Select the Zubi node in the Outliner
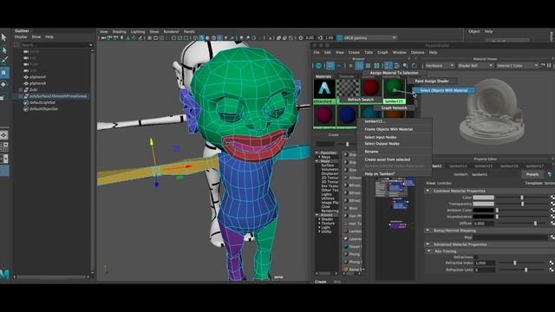Viewport: 555px width, 312px height. point(34,90)
